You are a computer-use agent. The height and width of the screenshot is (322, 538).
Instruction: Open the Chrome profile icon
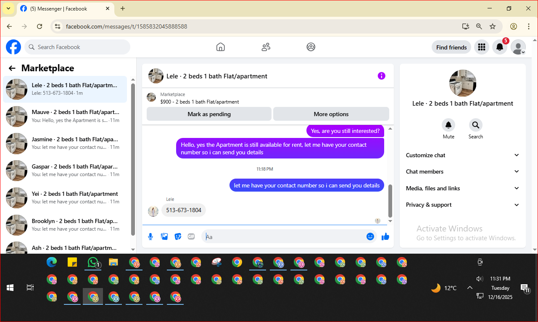click(x=514, y=26)
